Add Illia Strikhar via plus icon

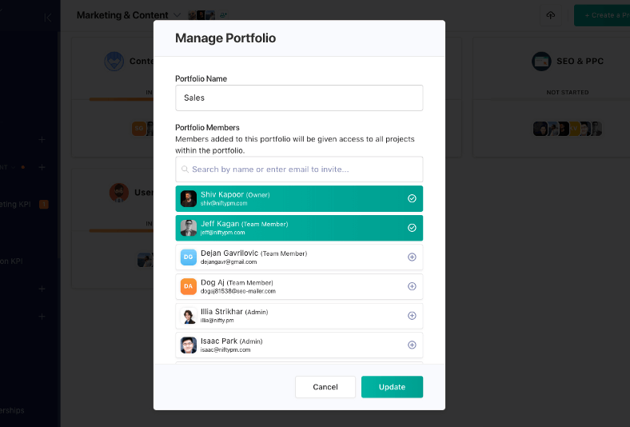pos(412,316)
